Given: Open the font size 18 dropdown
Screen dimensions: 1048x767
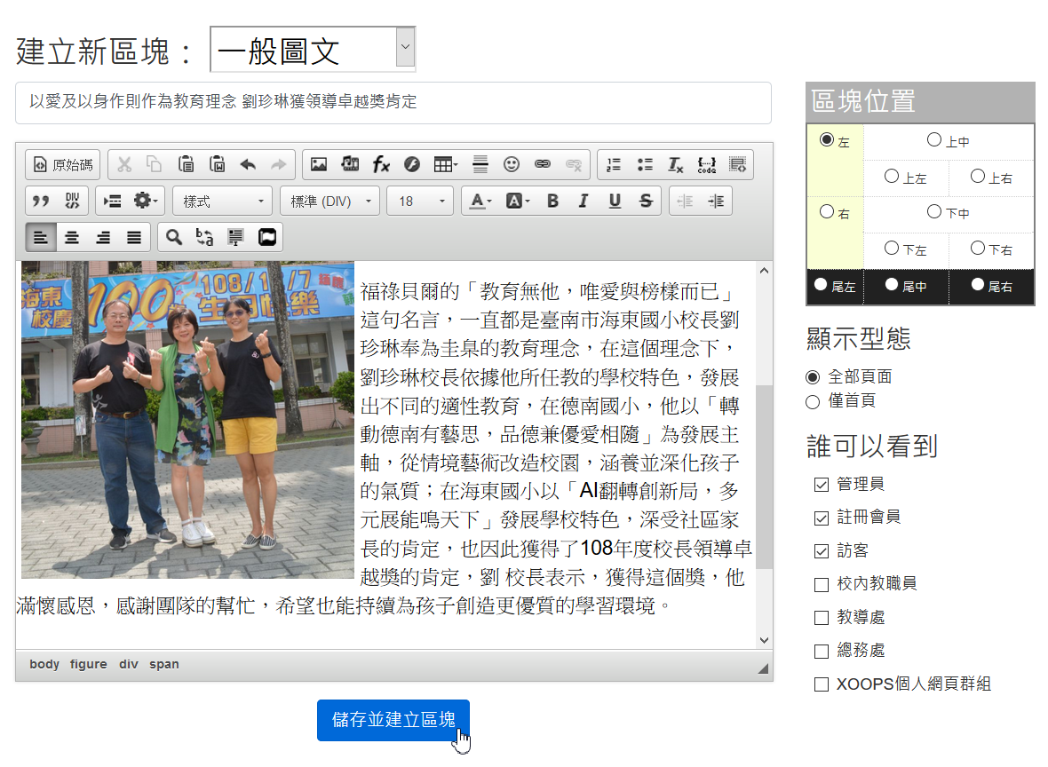Looking at the screenshot, I should point(419,202).
